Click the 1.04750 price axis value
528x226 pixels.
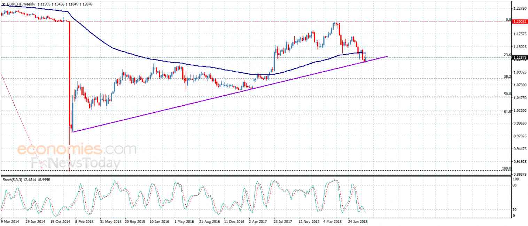pos(520,98)
